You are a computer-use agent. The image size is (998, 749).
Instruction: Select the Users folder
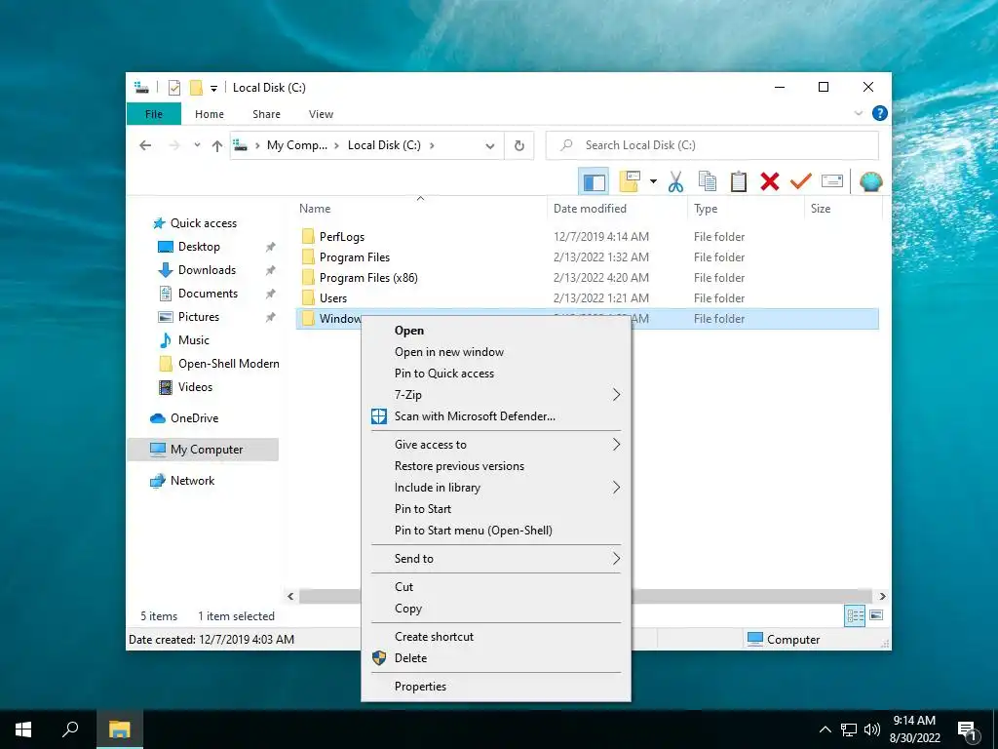click(333, 298)
